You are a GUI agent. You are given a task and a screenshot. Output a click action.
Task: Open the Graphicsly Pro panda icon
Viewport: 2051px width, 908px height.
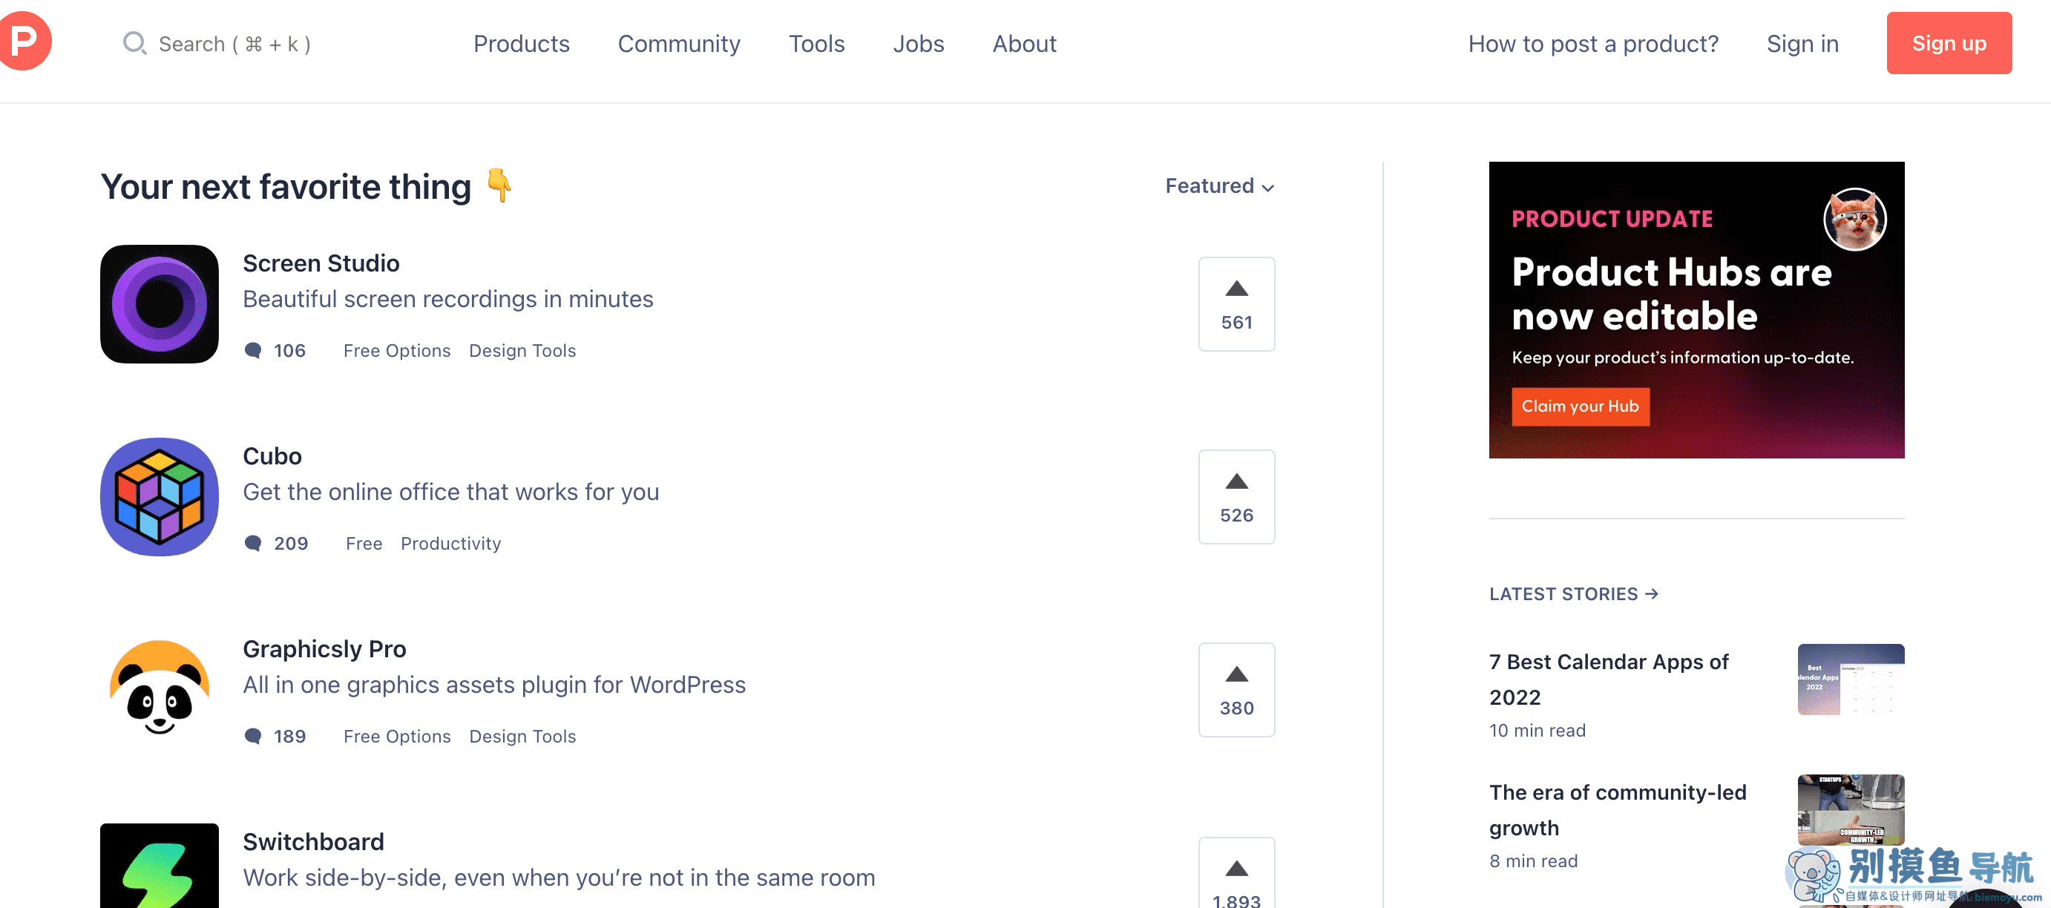(160, 689)
